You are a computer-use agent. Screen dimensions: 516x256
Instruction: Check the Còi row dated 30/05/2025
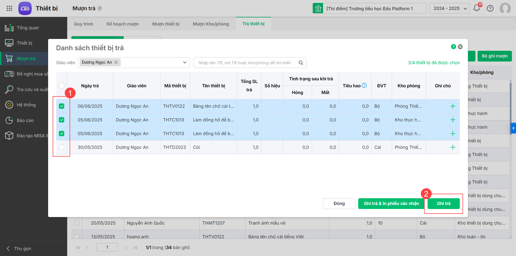click(x=62, y=147)
